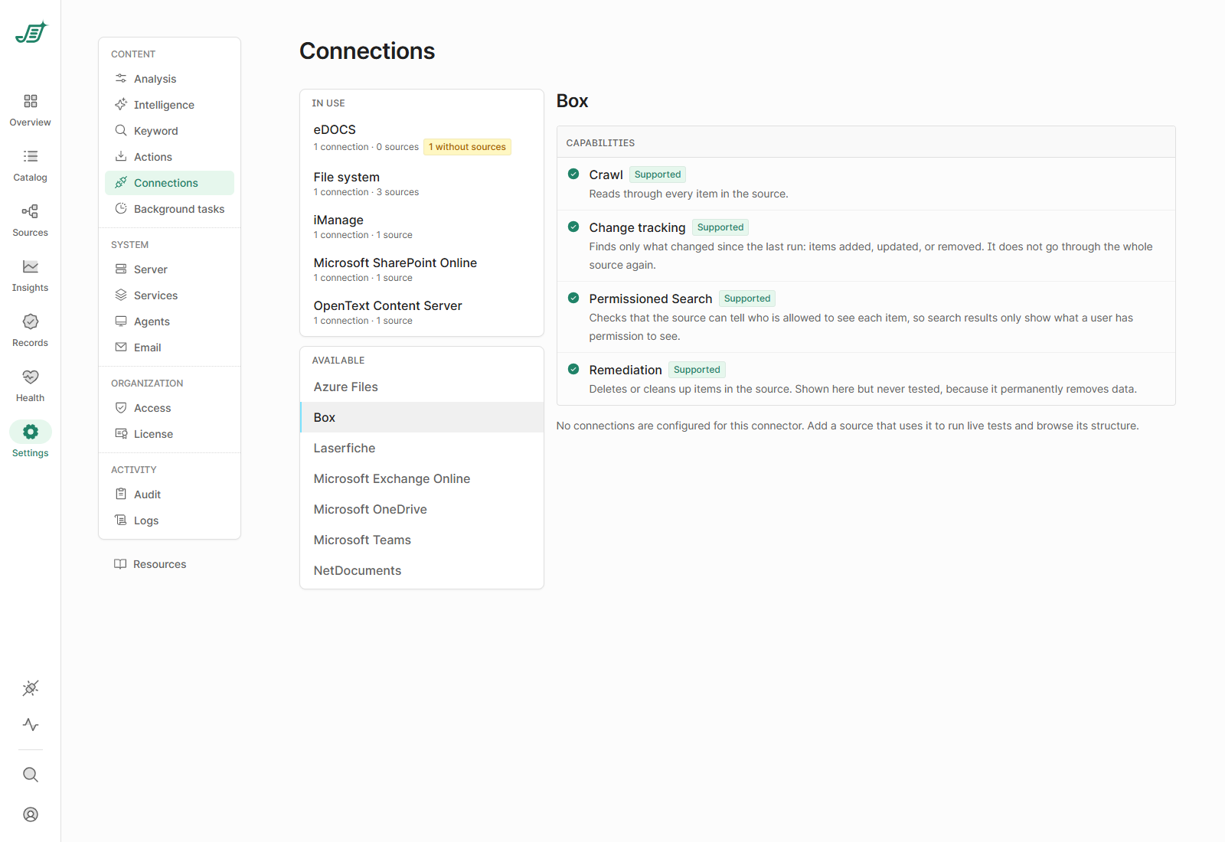Click the Services layers icon
1225x842 pixels.
pyautogui.click(x=121, y=295)
